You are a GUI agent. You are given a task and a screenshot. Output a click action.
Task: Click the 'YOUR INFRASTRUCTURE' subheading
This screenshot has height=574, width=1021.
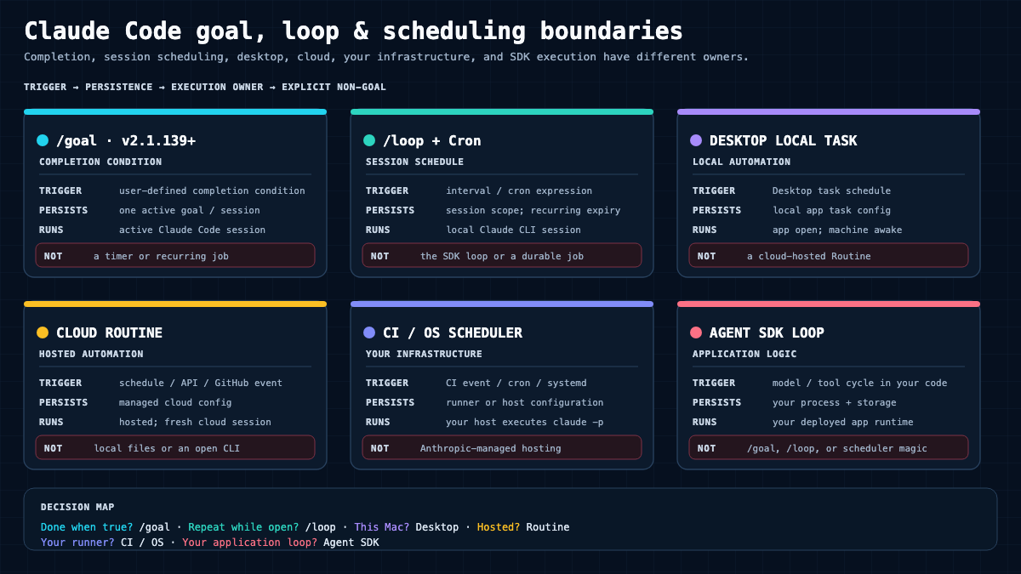(424, 354)
